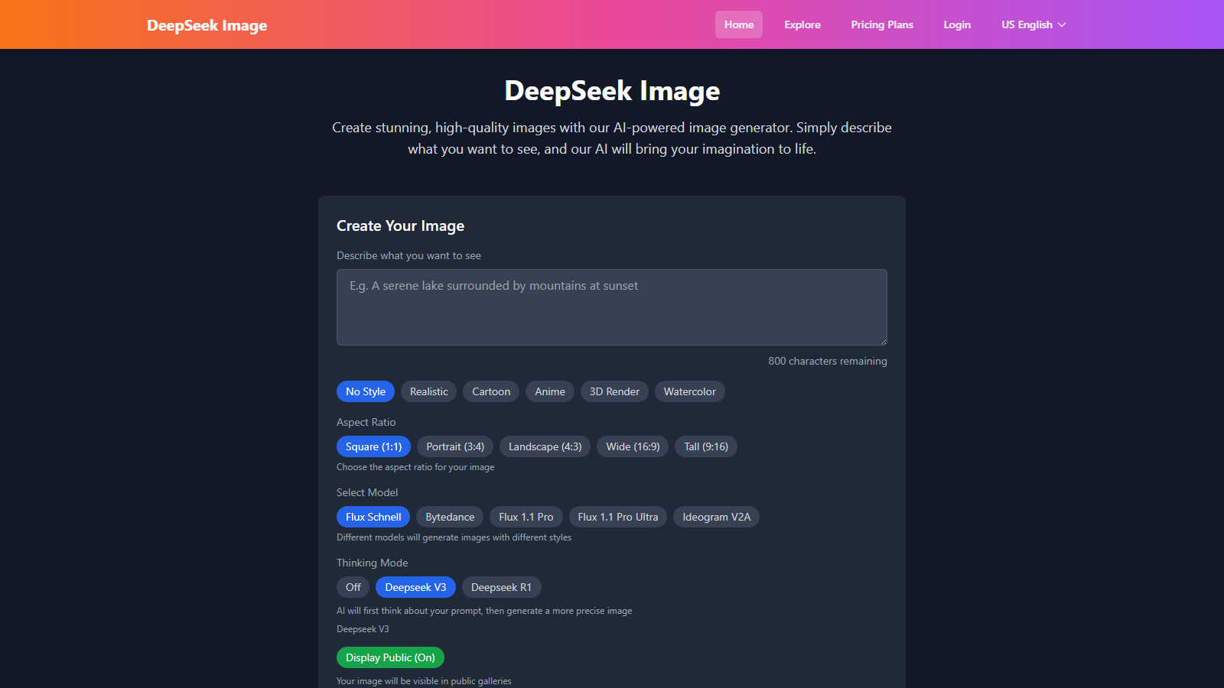Choose the Wide (16:9) aspect ratio
The image size is (1224, 688).
(633, 446)
